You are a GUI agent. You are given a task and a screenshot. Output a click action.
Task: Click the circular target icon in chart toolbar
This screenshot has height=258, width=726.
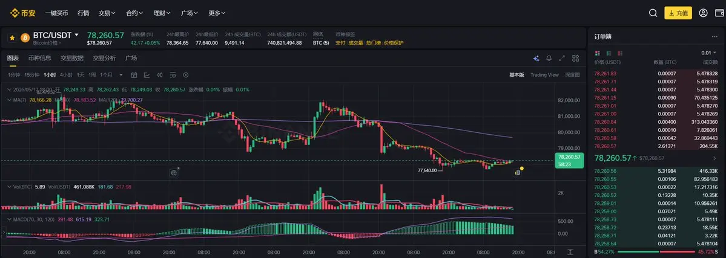click(x=186, y=75)
